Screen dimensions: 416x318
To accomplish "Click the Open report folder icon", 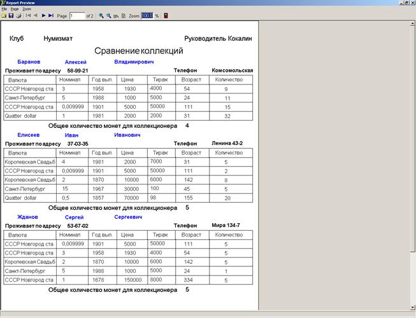I will pyautogui.click(x=4, y=15).
